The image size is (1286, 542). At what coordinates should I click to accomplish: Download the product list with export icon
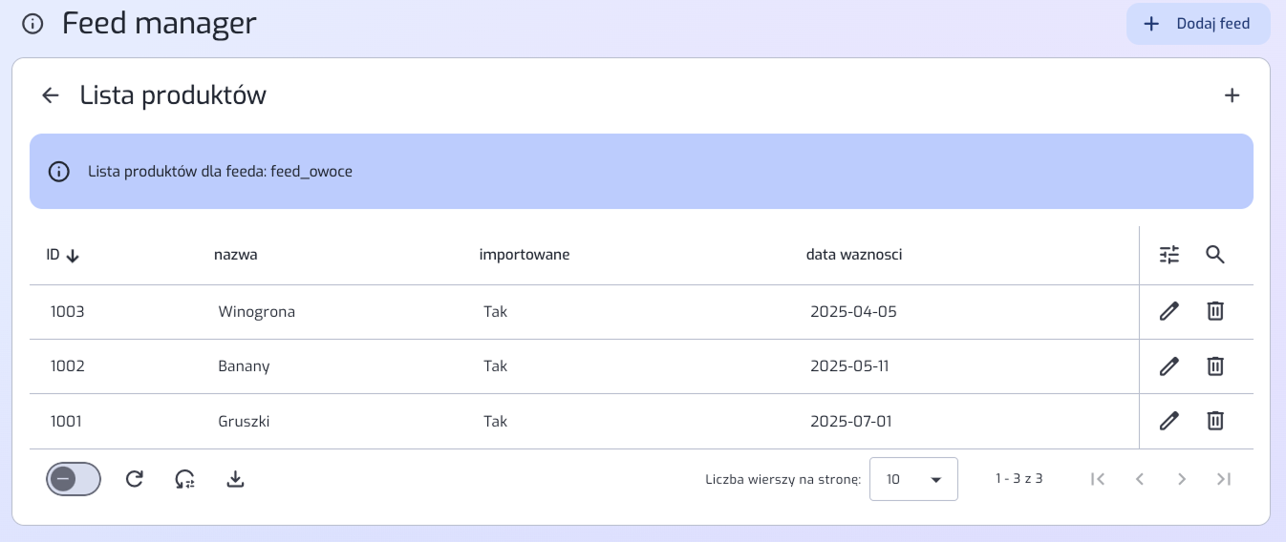[236, 479]
